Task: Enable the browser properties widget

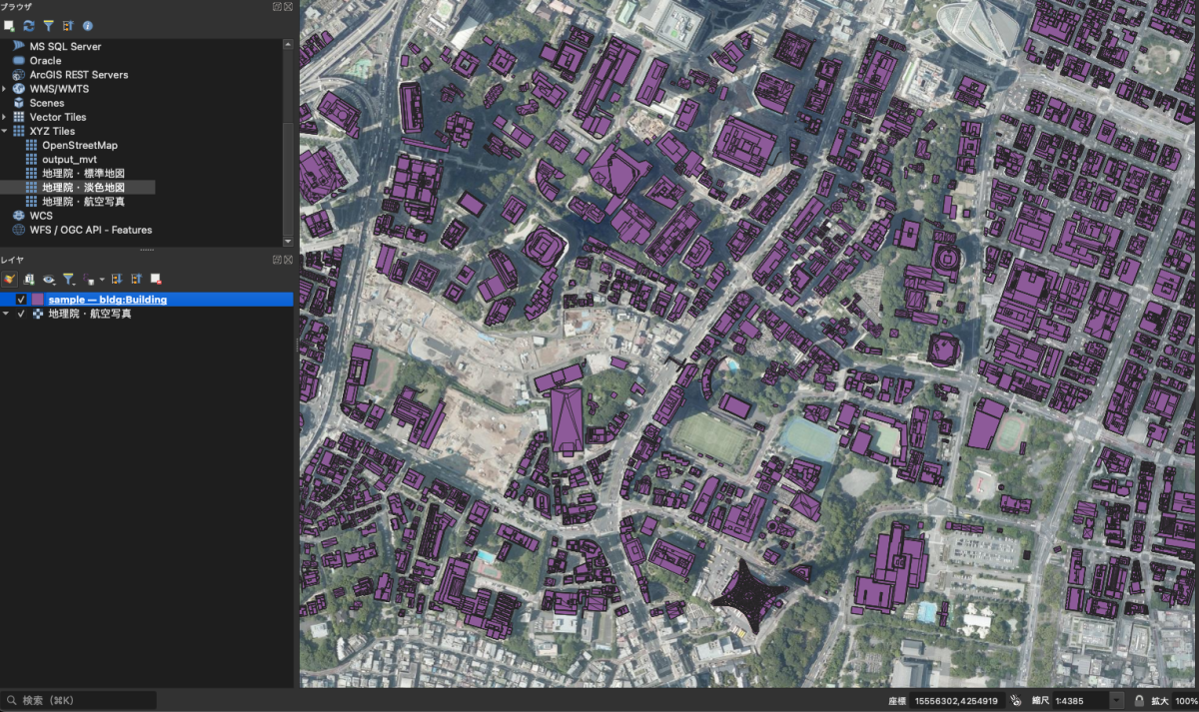Action: click(87, 26)
